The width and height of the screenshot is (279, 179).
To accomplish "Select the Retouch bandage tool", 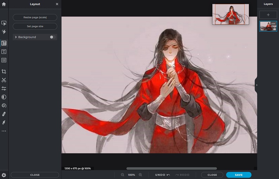I will (4, 114).
